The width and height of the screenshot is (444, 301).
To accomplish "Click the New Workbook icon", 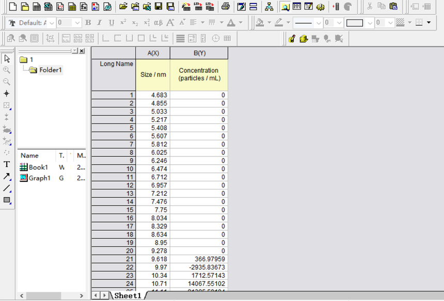I will [x=37, y=7].
